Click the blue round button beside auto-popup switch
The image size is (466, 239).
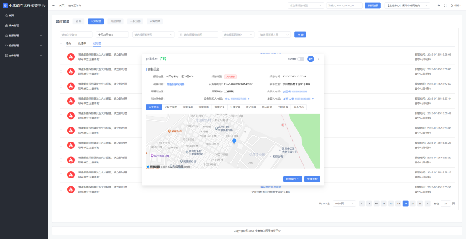[310, 59]
